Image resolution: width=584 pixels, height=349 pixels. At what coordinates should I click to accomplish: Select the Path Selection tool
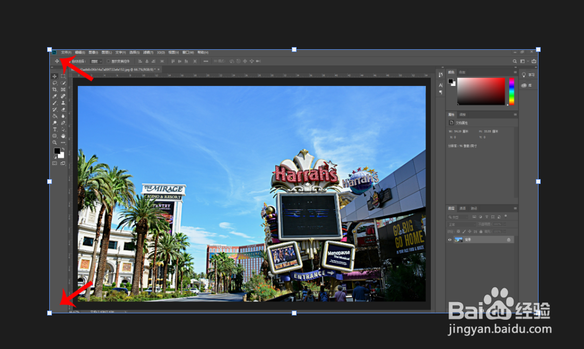click(63, 129)
